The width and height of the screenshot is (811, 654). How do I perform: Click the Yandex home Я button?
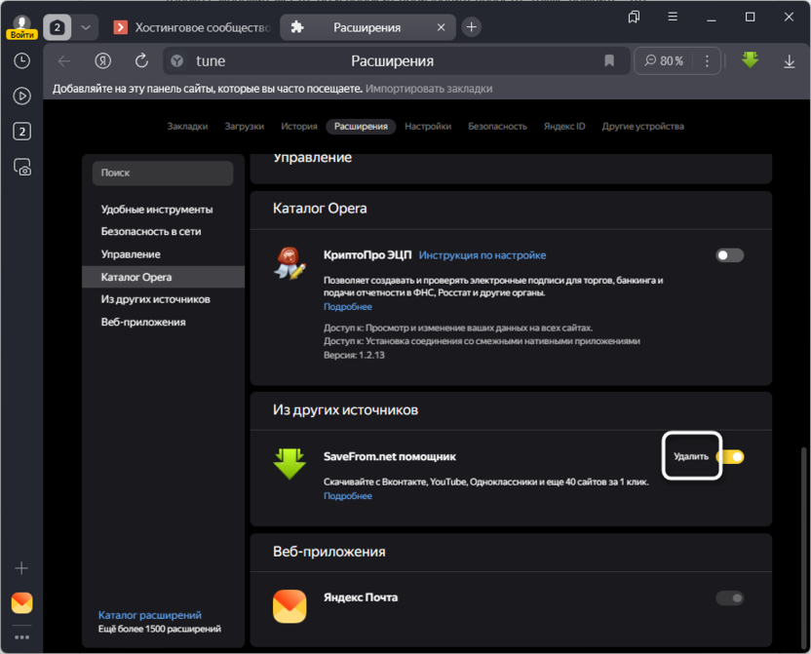tap(103, 61)
